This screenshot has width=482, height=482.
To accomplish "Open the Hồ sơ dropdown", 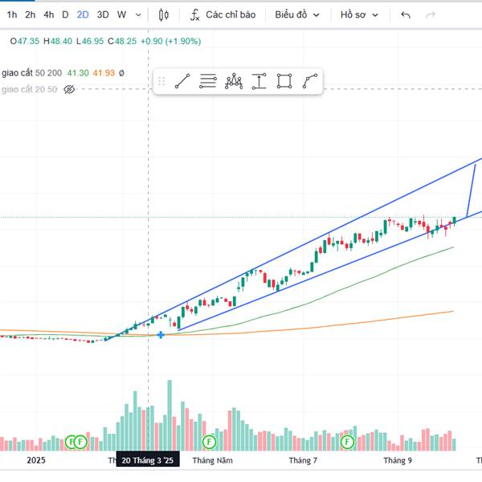I will [x=359, y=14].
